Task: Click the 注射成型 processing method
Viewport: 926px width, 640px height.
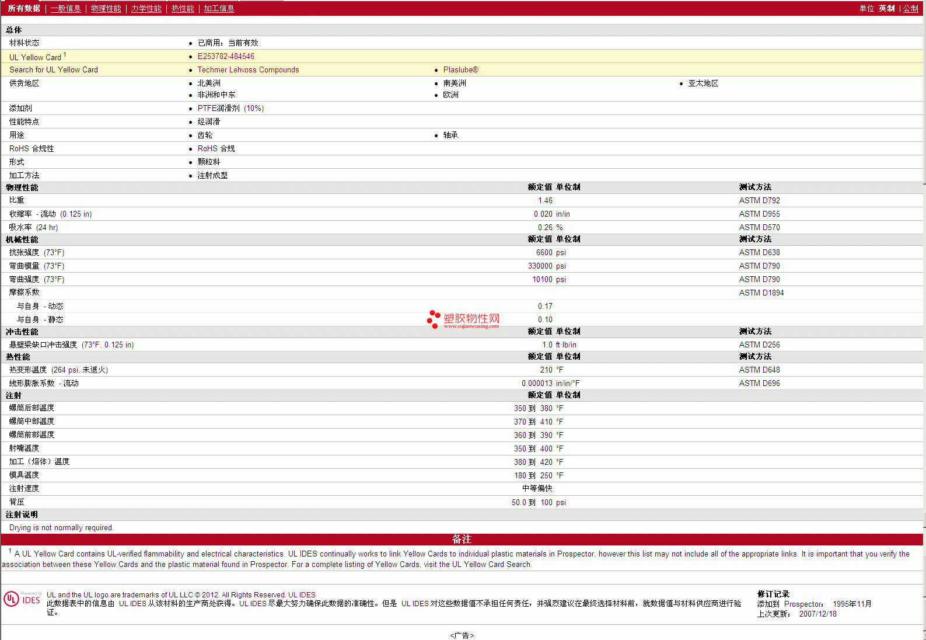Action: [x=212, y=175]
